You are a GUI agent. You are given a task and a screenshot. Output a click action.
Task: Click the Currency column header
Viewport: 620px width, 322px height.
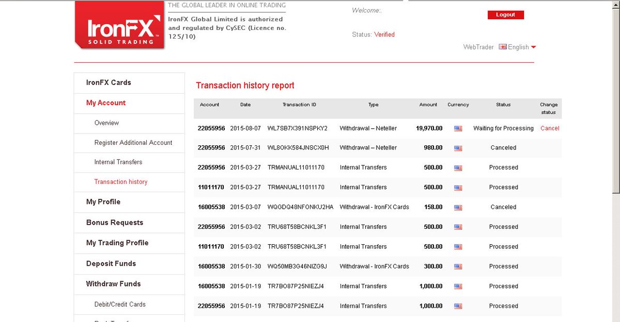[458, 105]
